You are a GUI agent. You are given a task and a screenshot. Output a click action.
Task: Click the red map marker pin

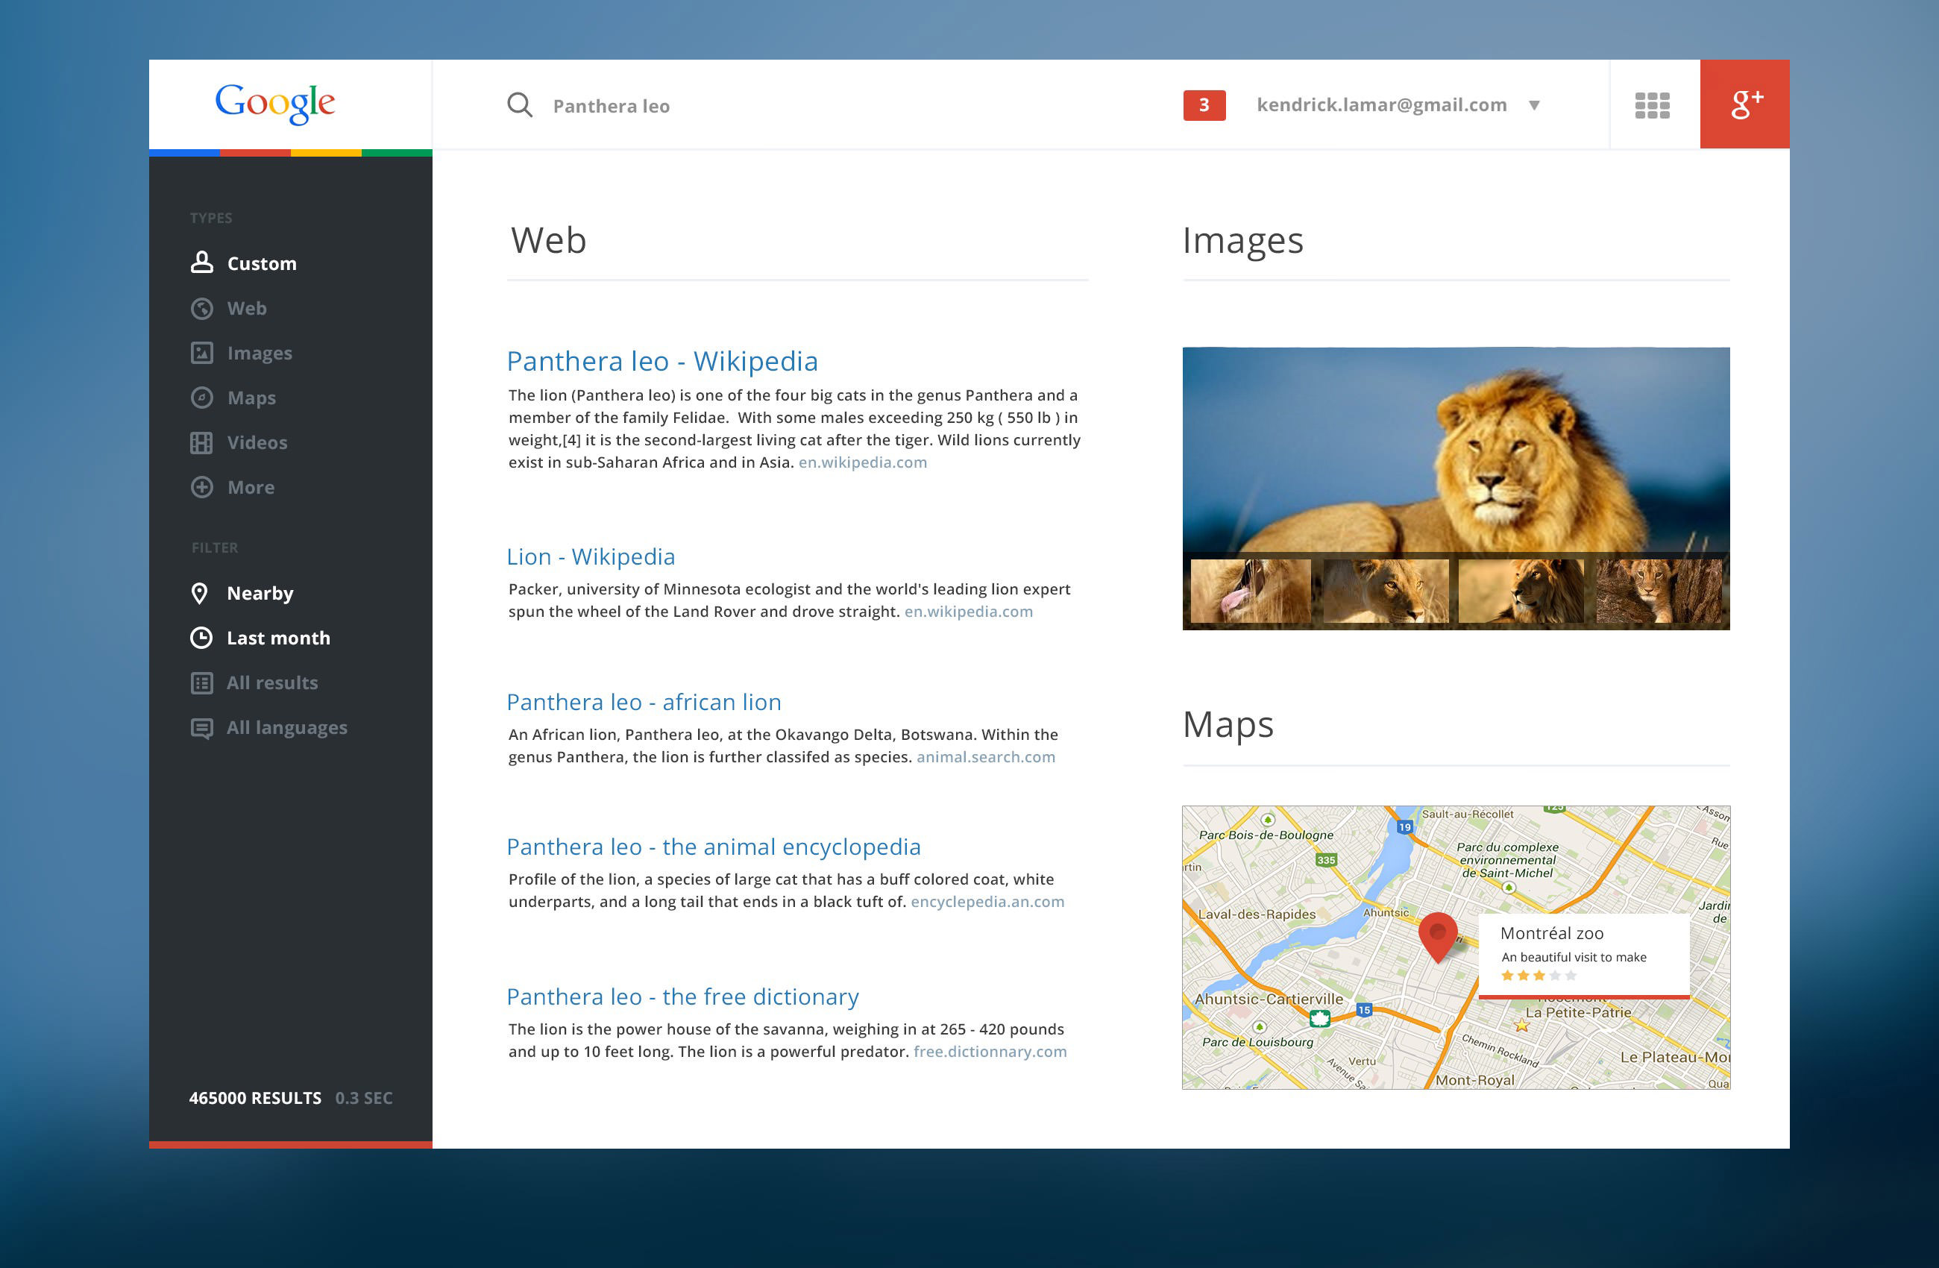pyautogui.click(x=1438, y=937)
